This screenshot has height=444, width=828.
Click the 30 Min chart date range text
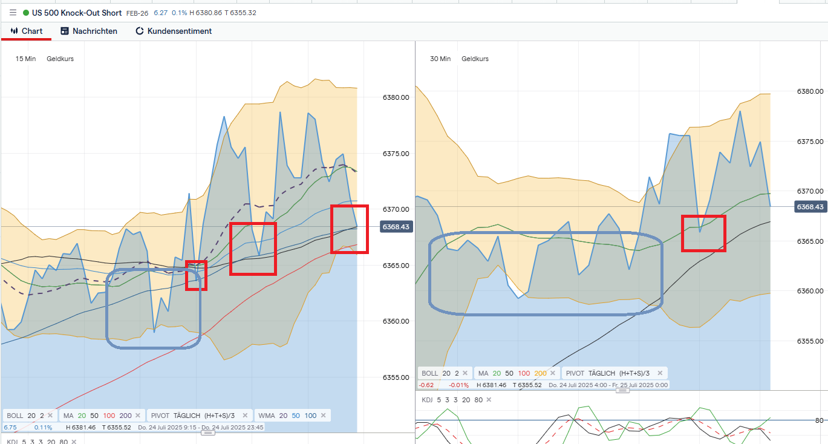[x=608, y=385]
